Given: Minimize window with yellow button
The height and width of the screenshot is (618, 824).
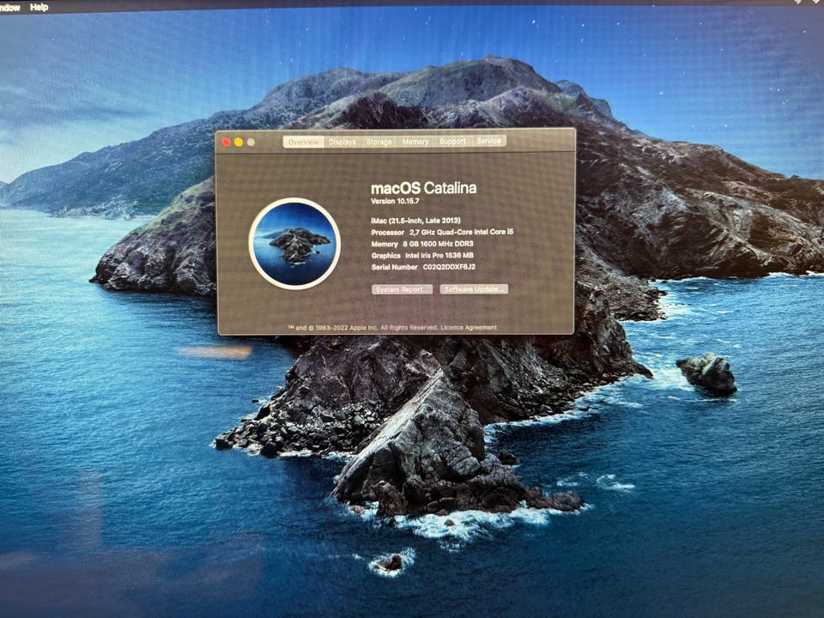Looking at the screenshot, I should 239,142.
